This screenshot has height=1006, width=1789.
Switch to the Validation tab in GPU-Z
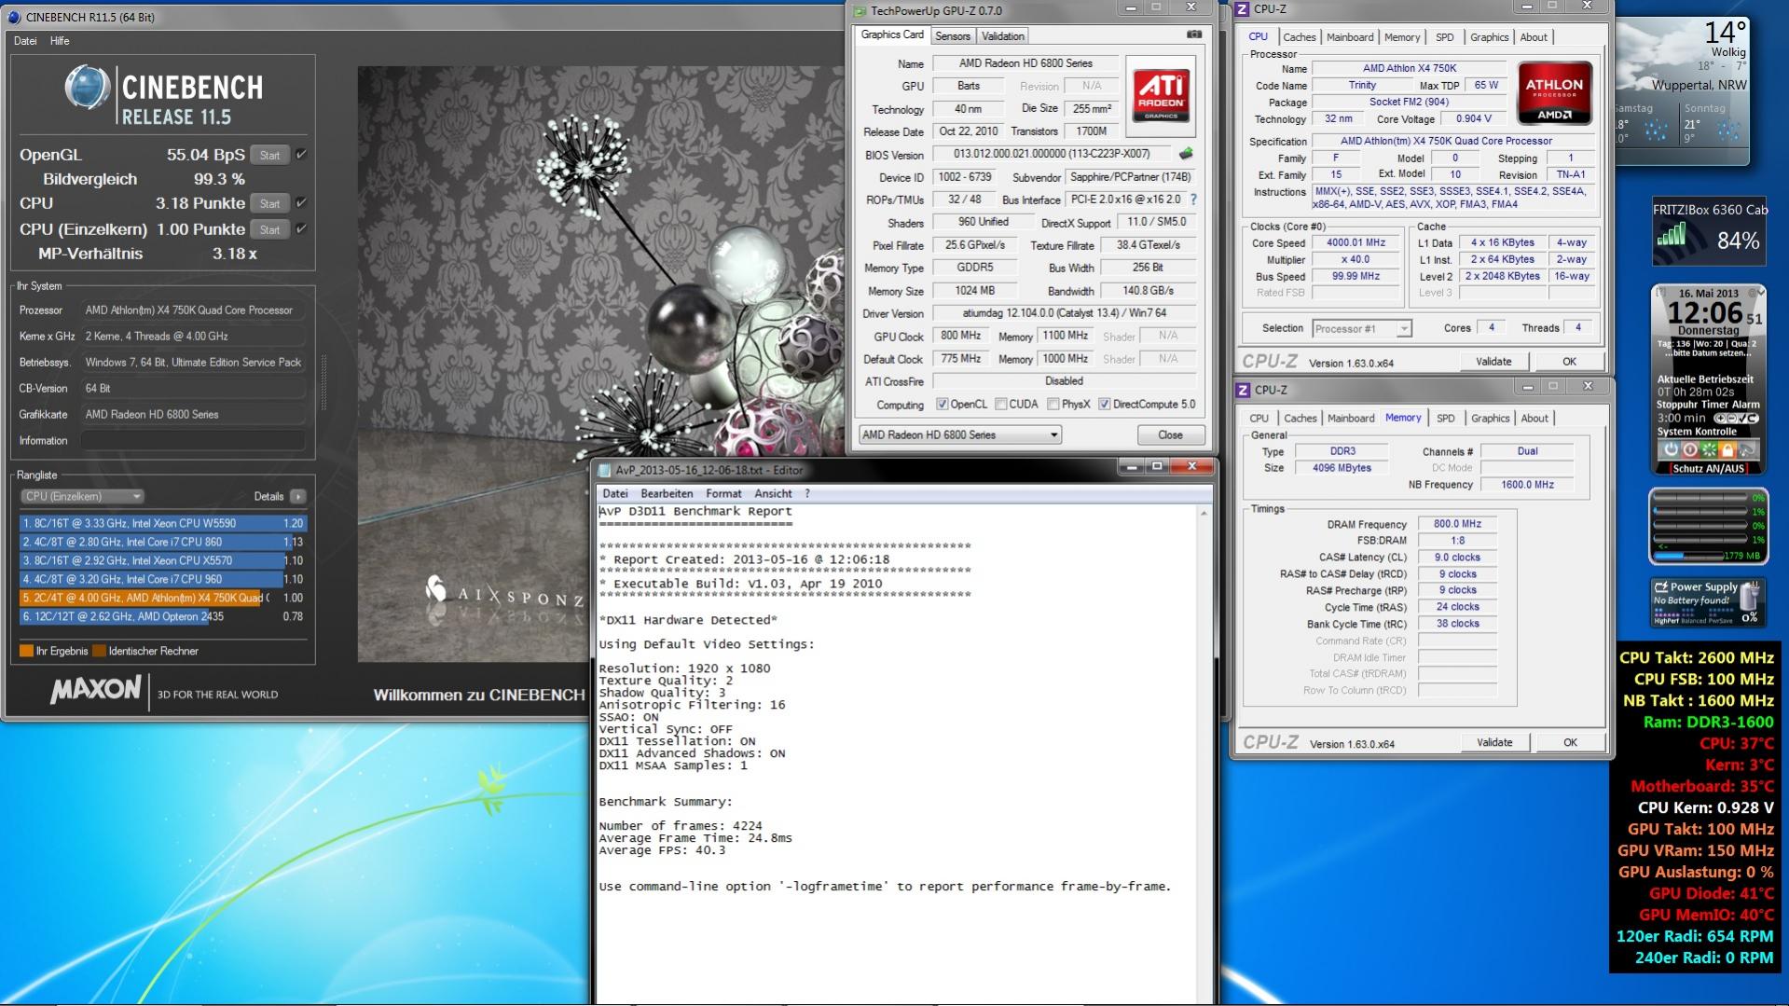[1003, 36]
